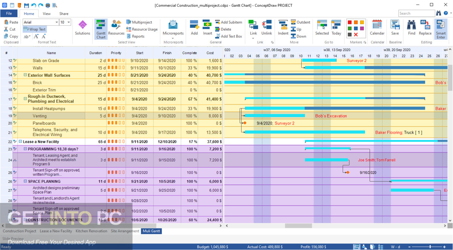Toggle multiproject view icon in status bar

click(x=373, y=247)
